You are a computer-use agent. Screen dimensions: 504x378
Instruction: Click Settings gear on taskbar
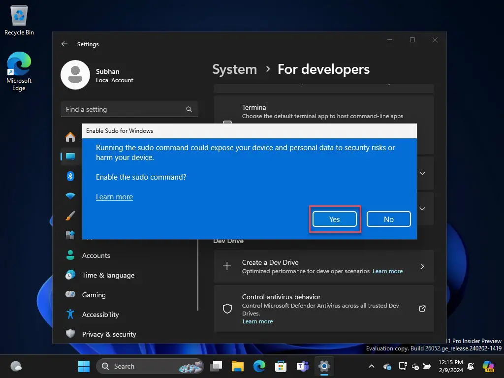pyautogui.click(x=324, y=366)
